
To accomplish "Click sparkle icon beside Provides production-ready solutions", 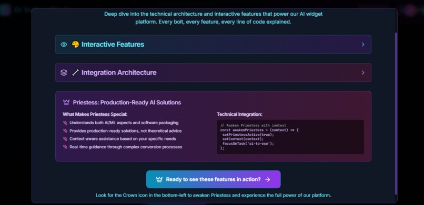I will tap(65, 131).
